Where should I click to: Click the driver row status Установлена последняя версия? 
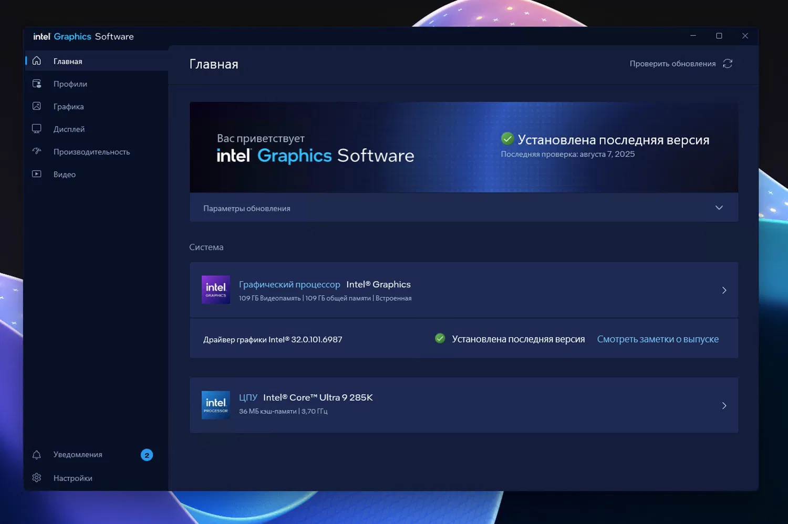tap(519, 339)
